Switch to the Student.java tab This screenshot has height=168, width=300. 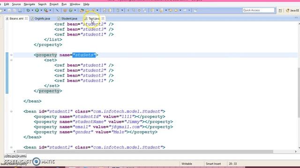click(x=67, y=19)
